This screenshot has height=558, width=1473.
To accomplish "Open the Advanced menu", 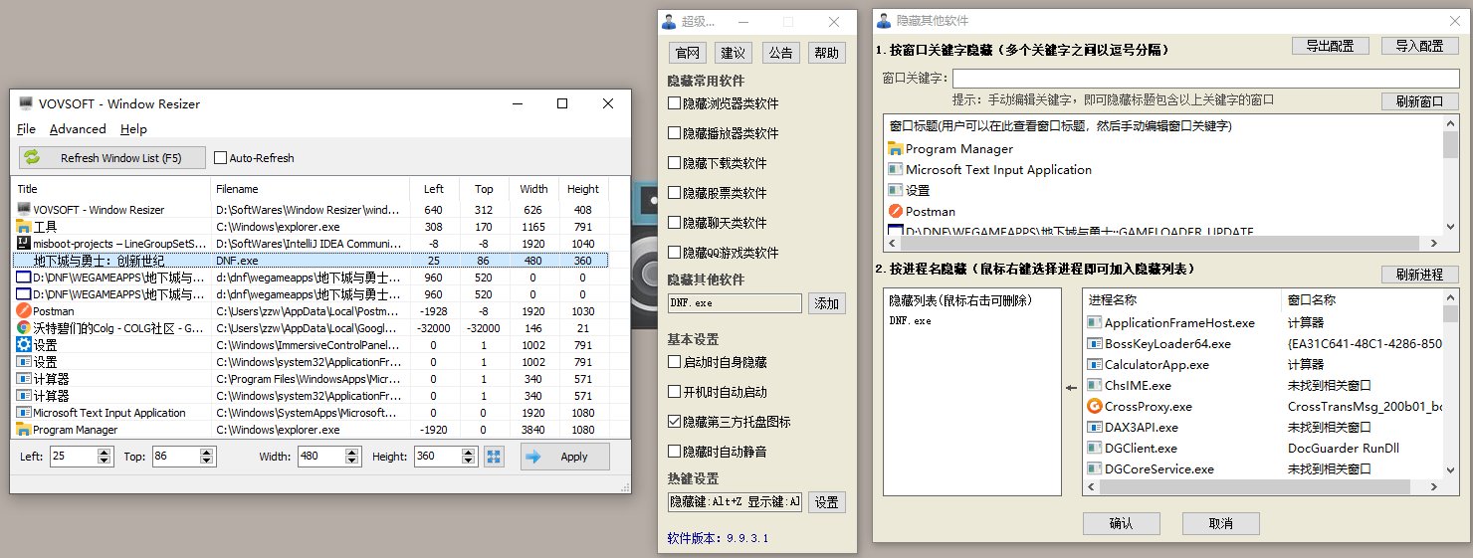I will click(x=78, y=129).
